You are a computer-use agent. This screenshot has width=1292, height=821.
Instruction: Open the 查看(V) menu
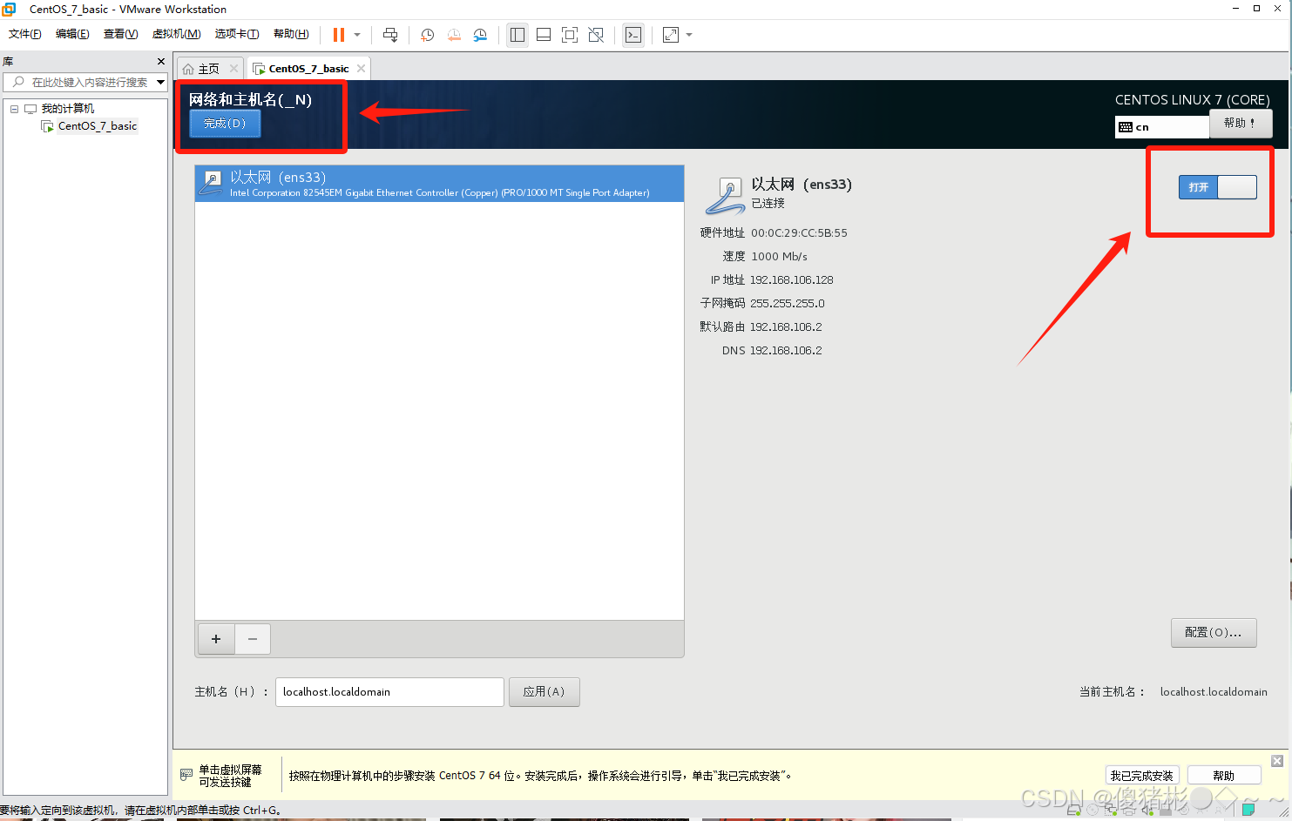[120, 34]
